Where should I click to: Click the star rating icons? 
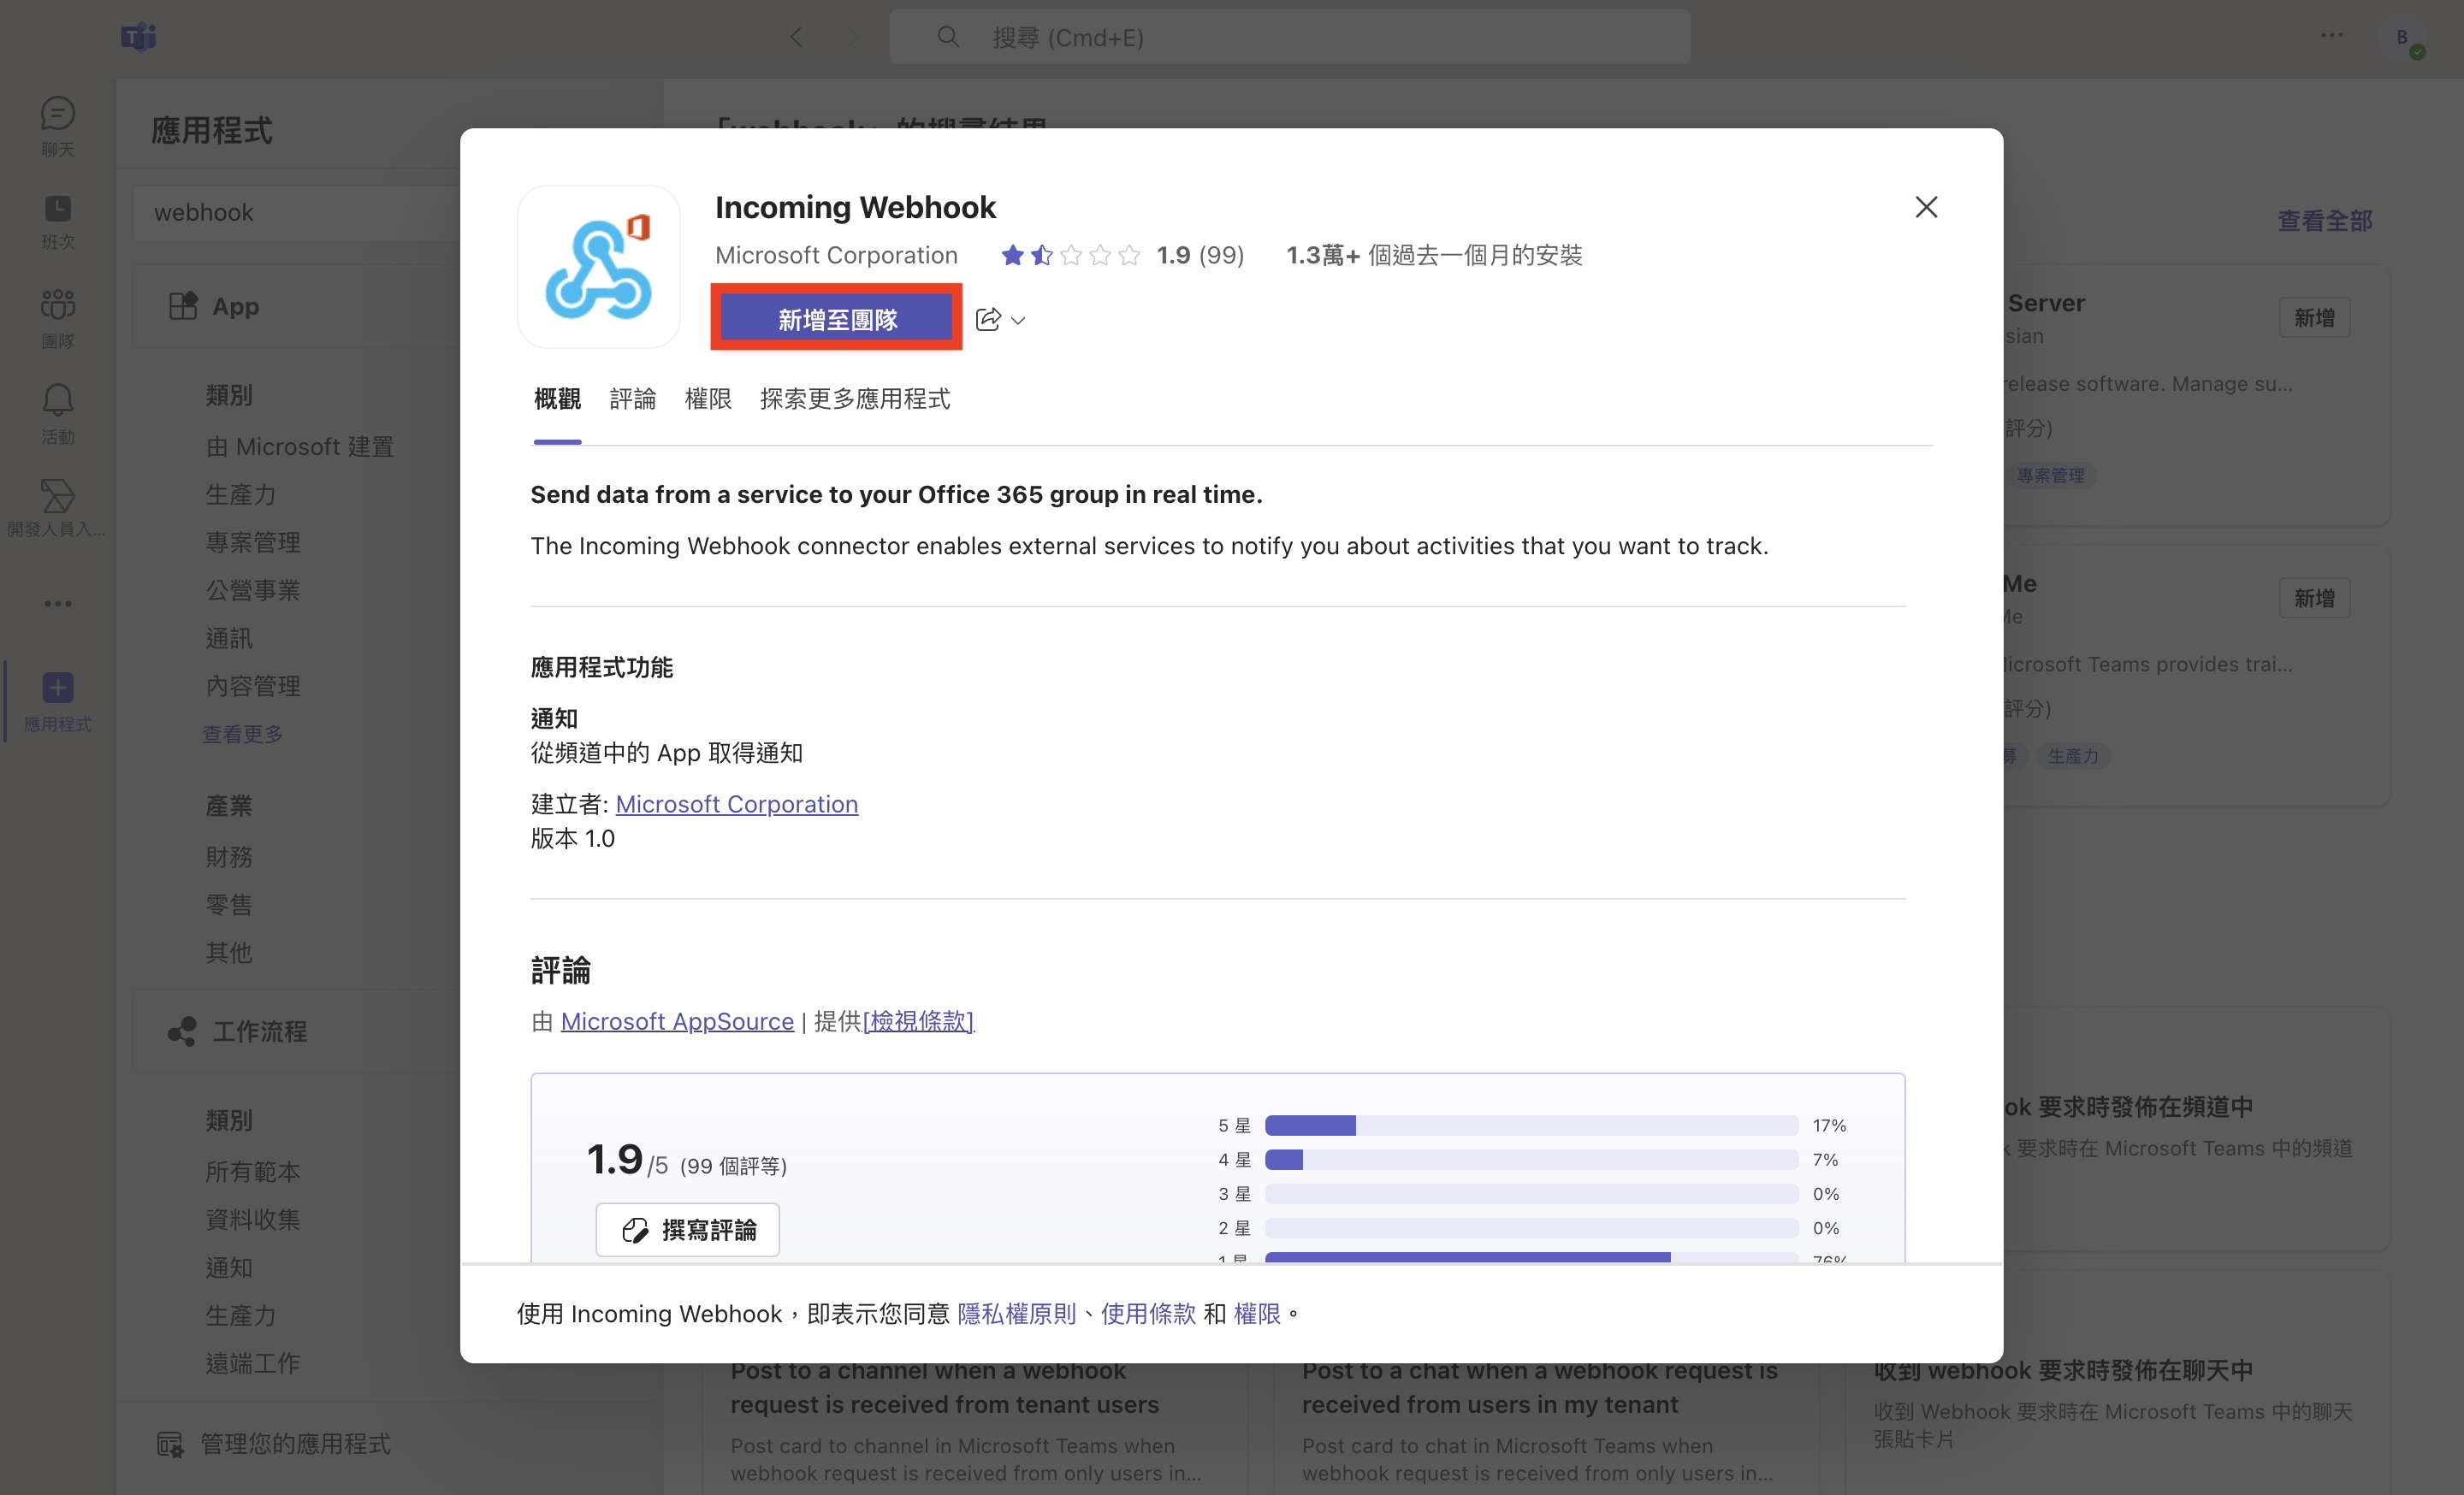(x=1070, y=255)
